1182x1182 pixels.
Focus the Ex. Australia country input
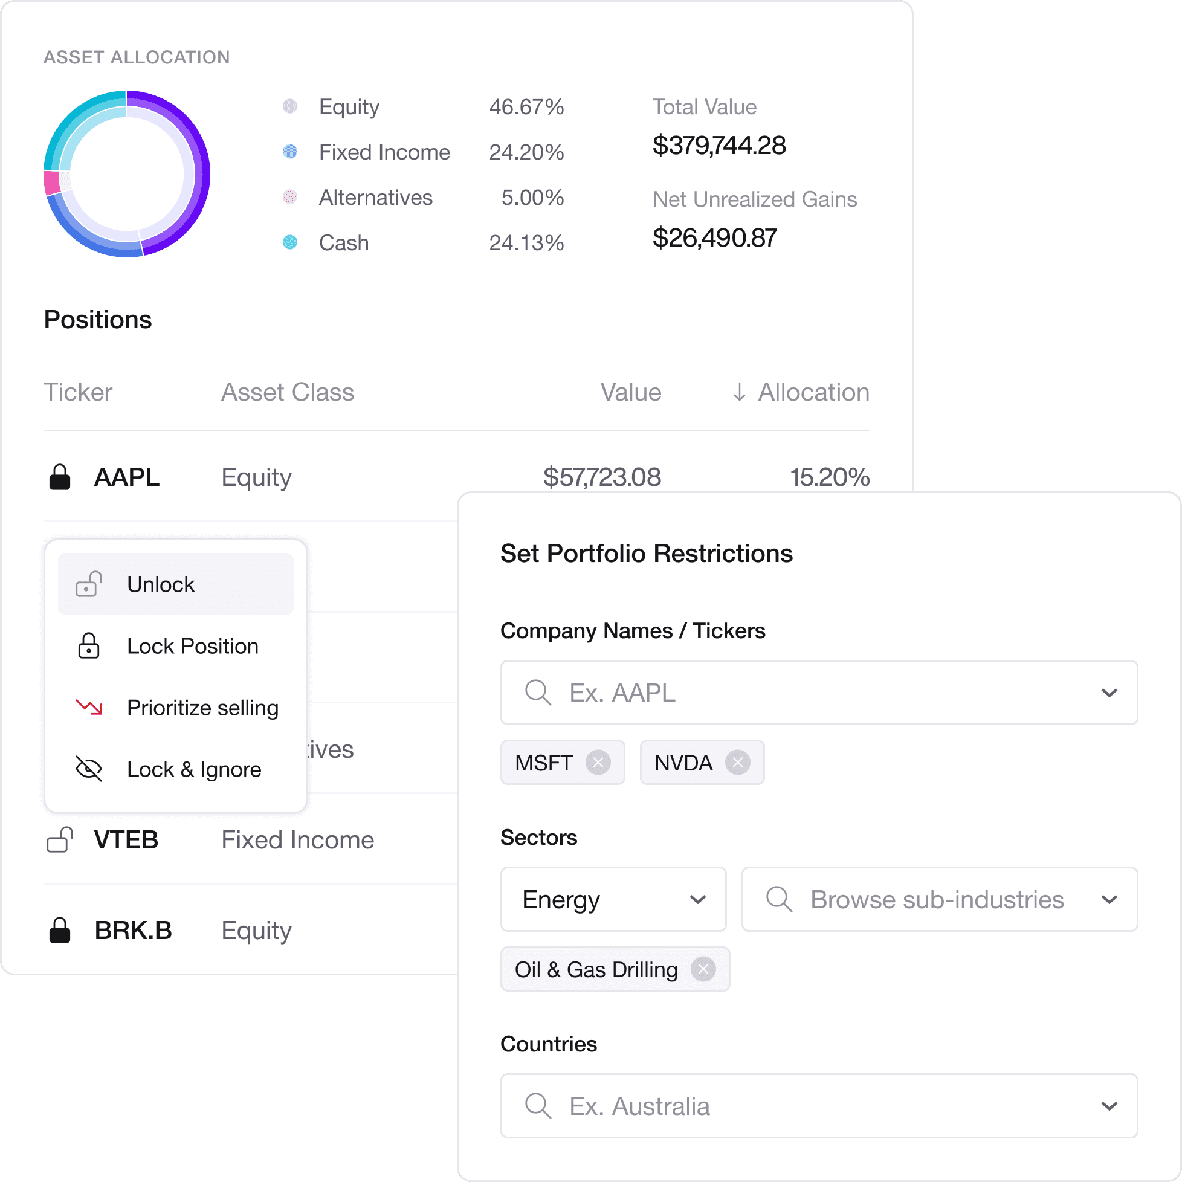pyautogui.click(x=819, y=1105)
